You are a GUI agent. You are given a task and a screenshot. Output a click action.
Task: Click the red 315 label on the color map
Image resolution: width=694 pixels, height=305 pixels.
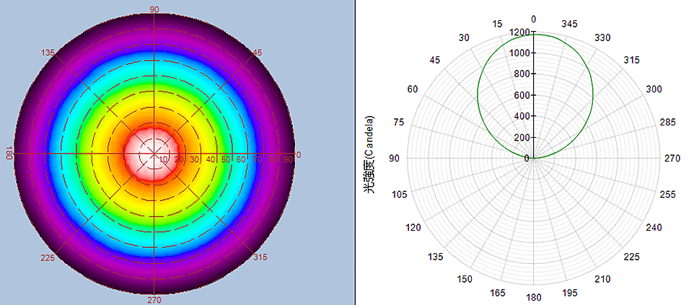[260, 258]
